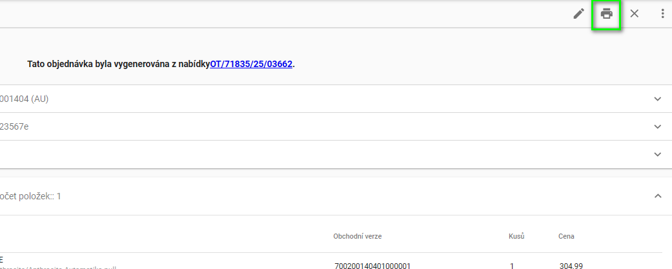672x269 pixels.
Task: Expand the 001404 (AU) section chevron
Action: point(658,99)
